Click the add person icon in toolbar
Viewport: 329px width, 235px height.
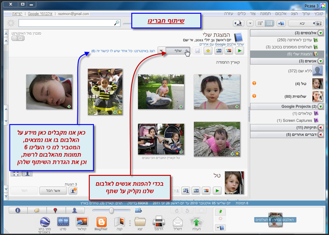click(239, 23)
